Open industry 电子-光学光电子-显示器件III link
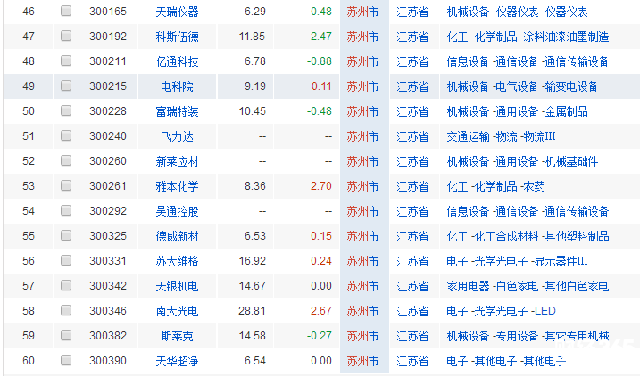This screenshot has height=376, width=640. tap(517, 261)
